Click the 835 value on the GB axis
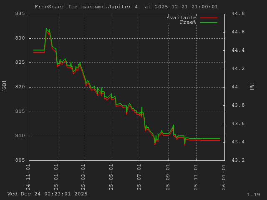267x200 pixels. point(21,14)
